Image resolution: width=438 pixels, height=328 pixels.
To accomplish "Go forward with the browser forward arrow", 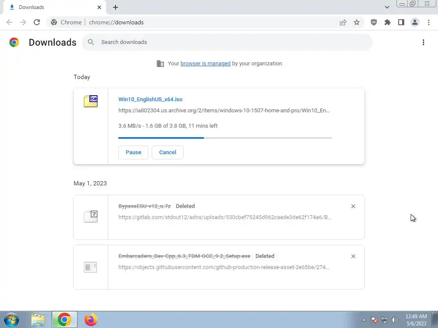I will pos(23,22).
